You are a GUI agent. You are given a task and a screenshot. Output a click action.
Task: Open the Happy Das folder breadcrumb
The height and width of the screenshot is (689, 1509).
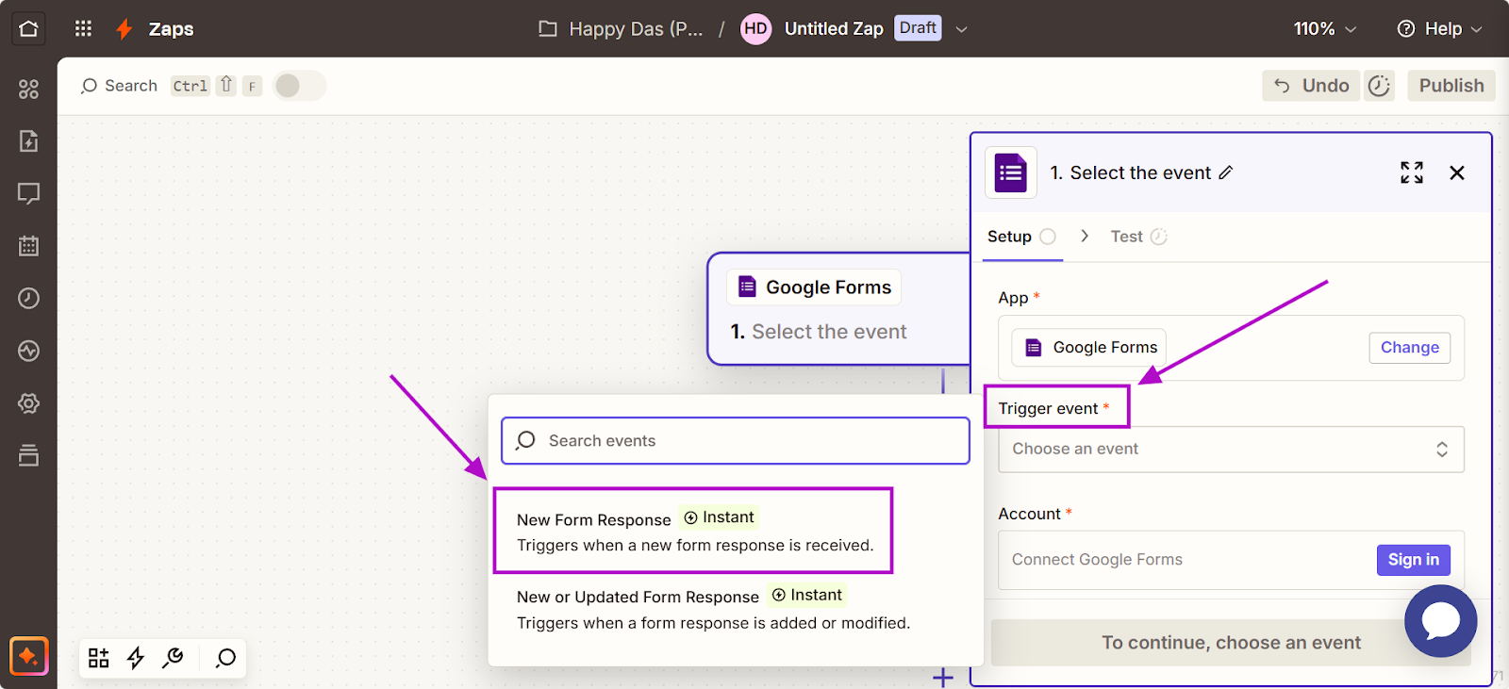tap(621, 29)
